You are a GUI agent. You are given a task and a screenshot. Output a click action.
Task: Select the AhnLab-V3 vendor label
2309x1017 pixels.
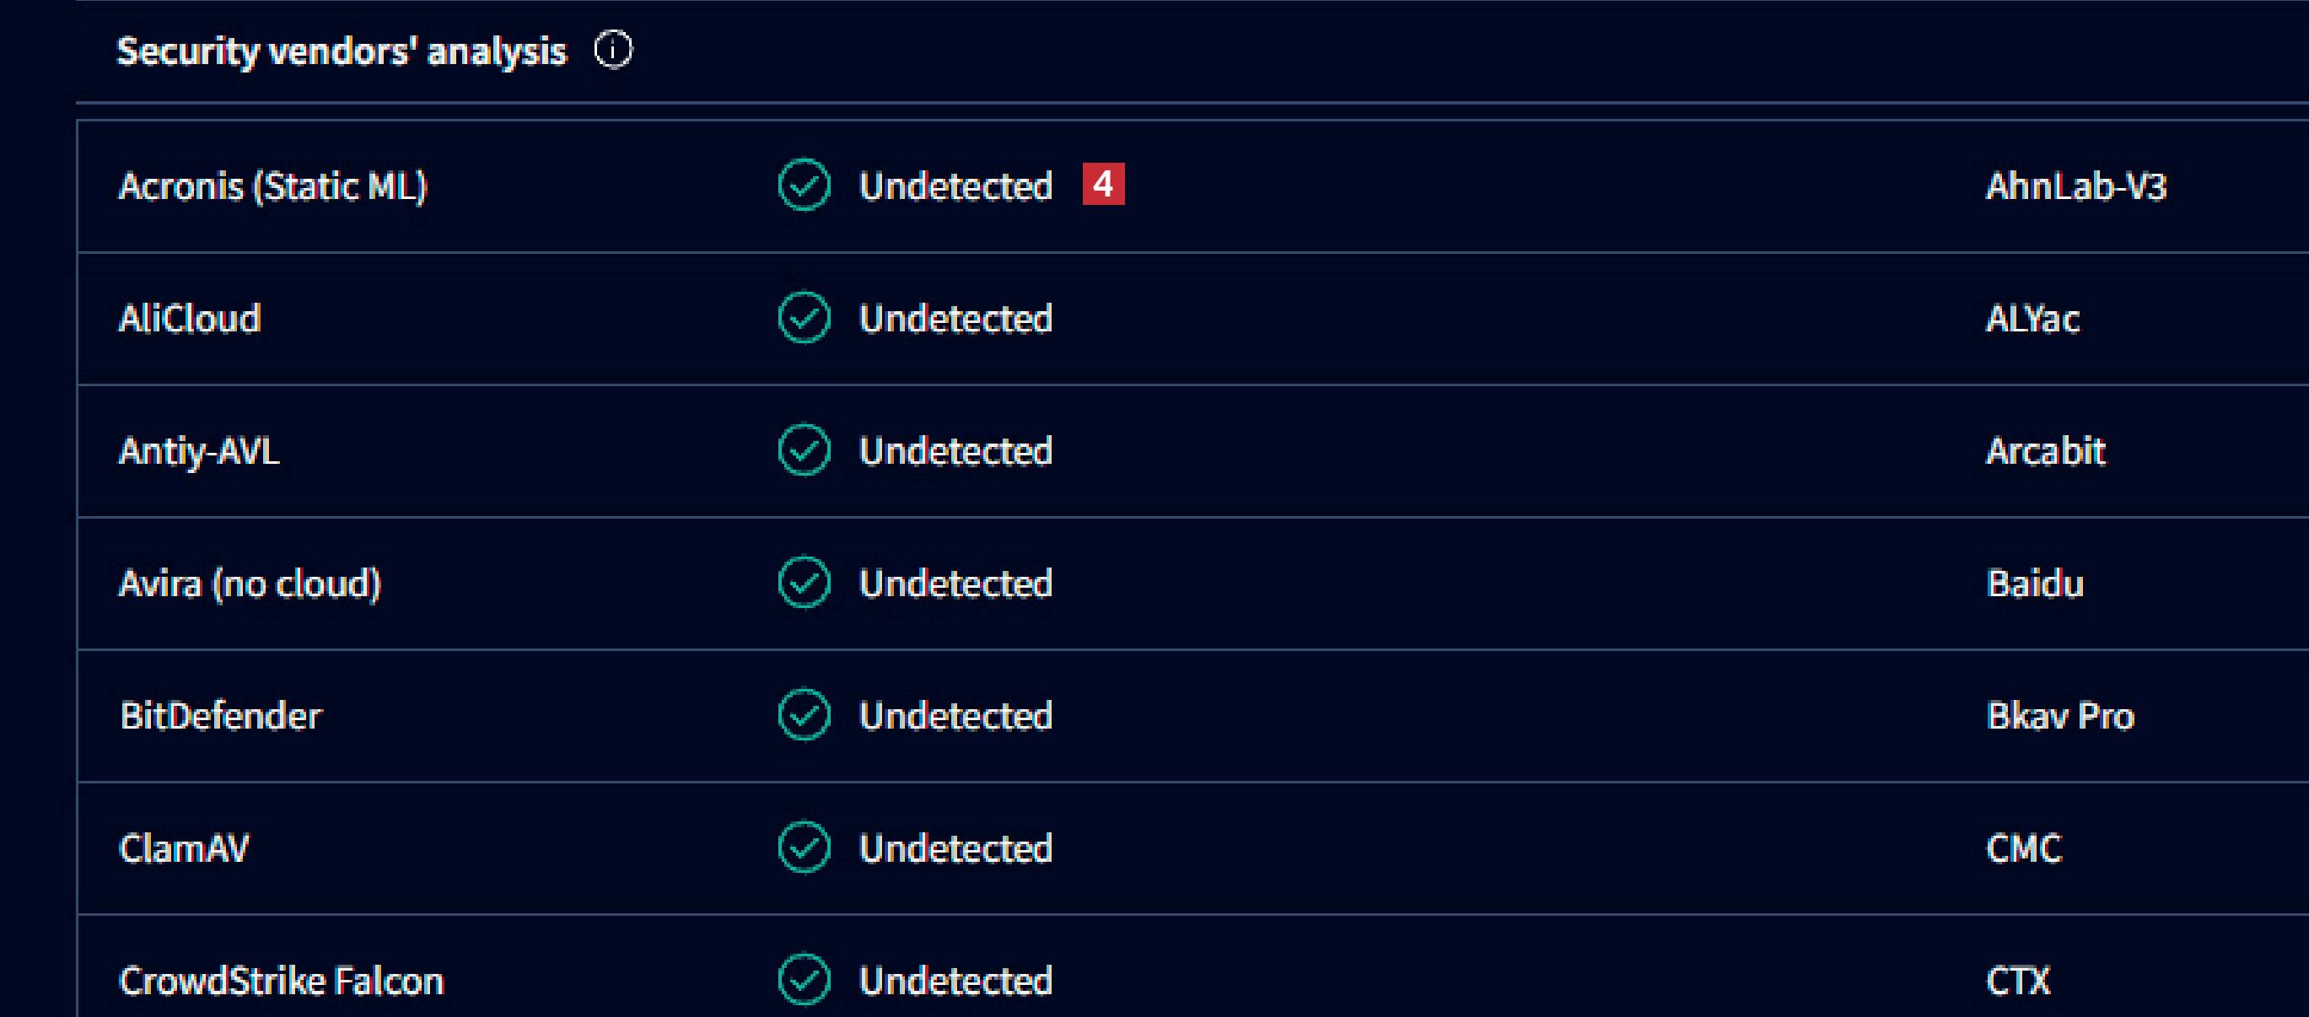tap(2075, 186)
